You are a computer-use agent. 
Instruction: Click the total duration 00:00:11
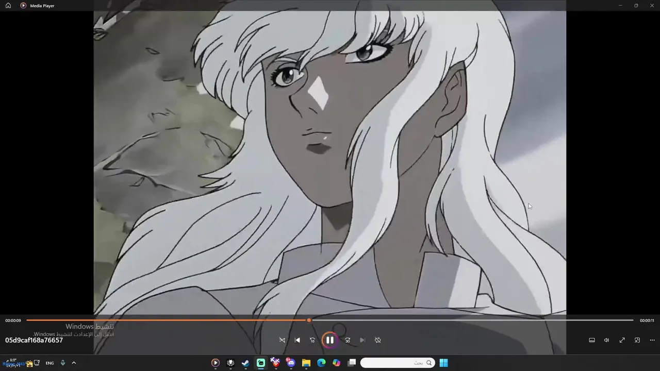click(x=647, y=321)
